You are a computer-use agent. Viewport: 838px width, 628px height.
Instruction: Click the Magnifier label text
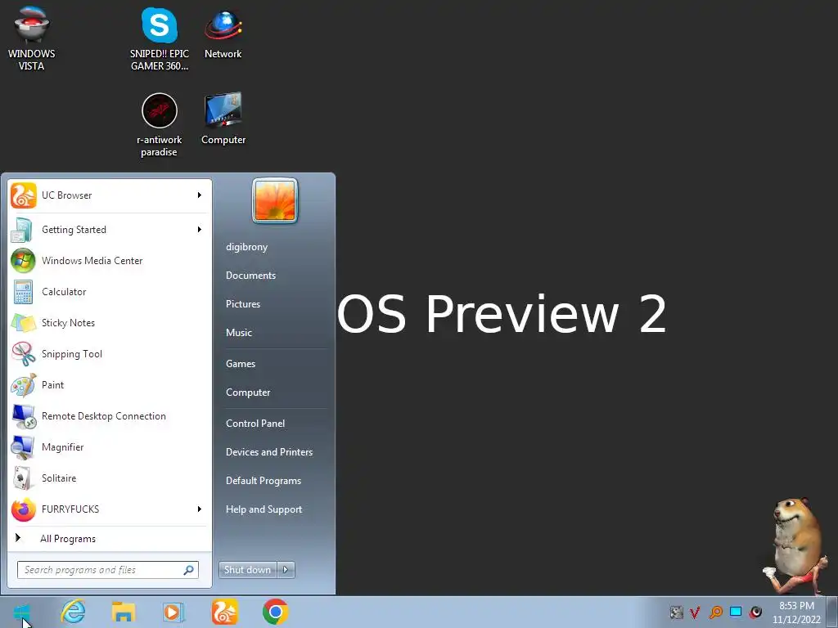tap(62, 447)
